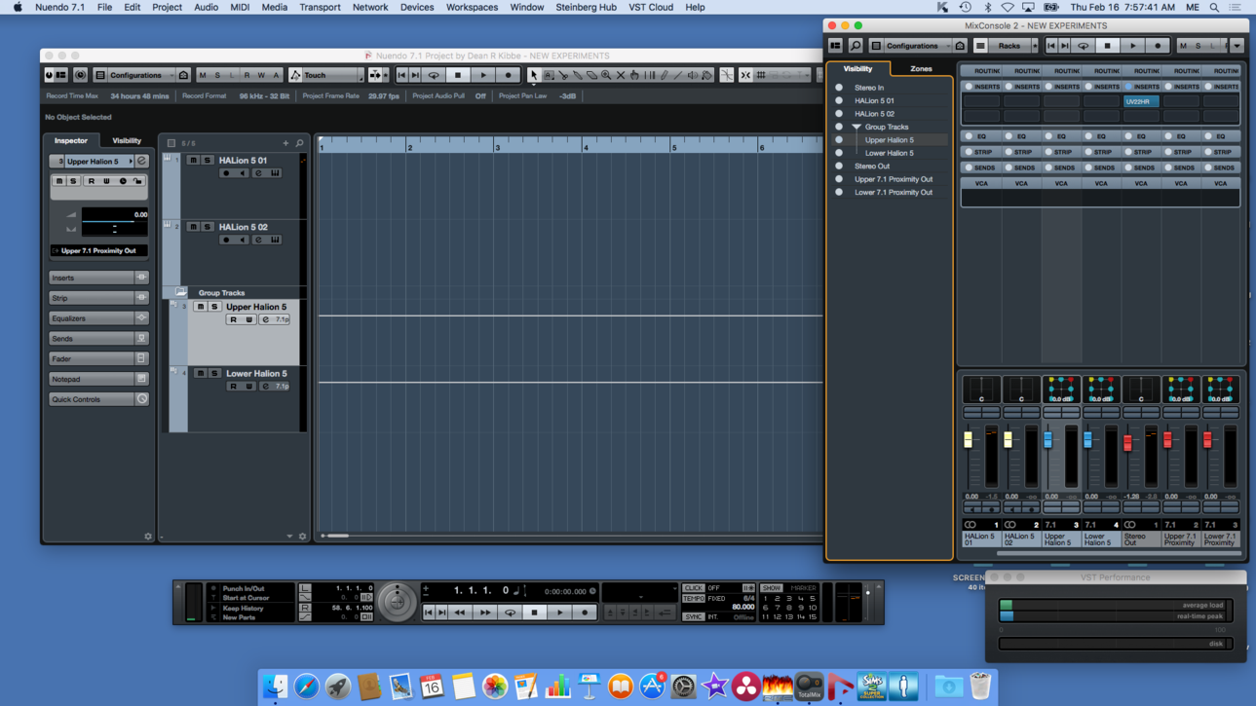
Task: Hide HALion 5 01 channel visibility dot
Action: click(x=839, y=100)
